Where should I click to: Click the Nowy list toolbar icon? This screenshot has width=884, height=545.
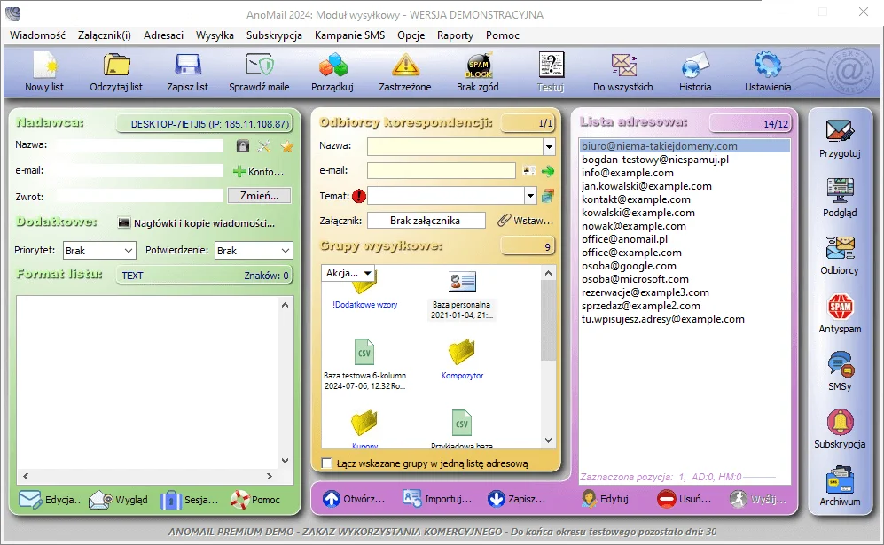tap(43, 71)
